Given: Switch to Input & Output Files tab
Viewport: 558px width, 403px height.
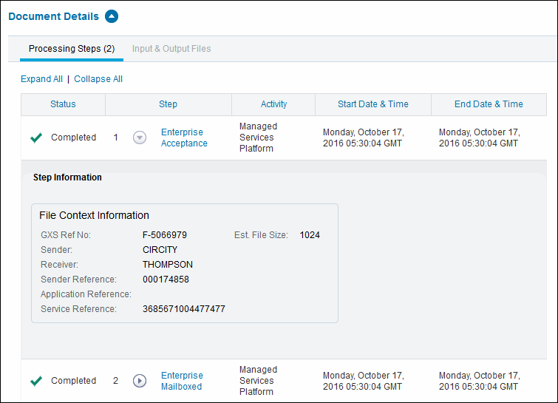Looking at the screenshot, I should click(171, 49).
